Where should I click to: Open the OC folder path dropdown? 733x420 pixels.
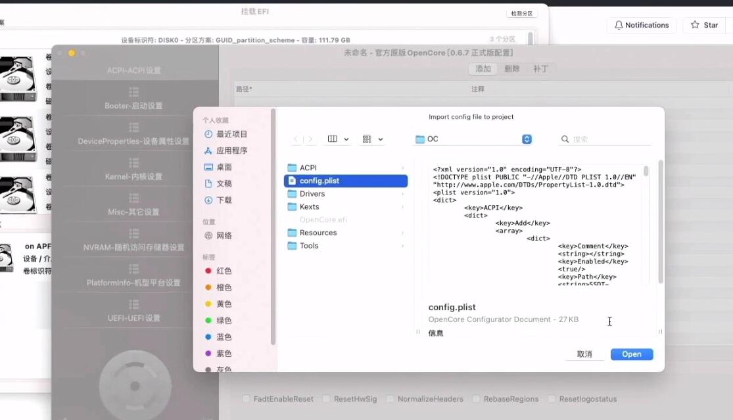[526, 139]
